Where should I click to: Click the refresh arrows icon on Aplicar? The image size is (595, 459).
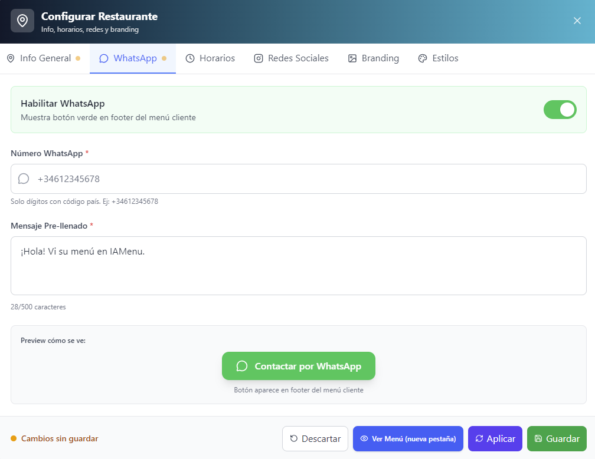479,438
